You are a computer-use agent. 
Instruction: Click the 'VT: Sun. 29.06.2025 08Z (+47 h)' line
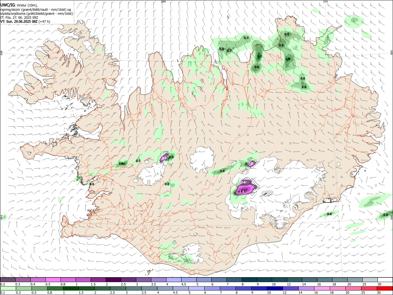click(x=25, y=22)
